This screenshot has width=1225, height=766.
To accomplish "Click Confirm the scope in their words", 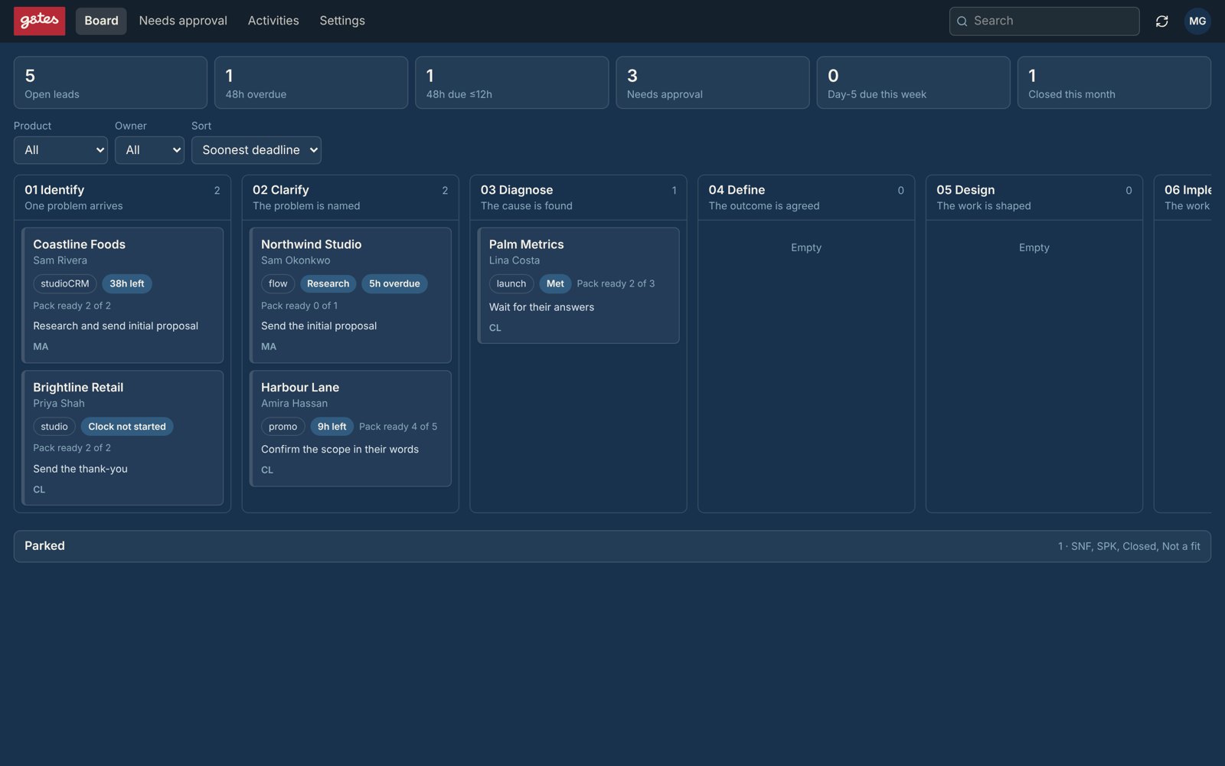I will [340, 450].
